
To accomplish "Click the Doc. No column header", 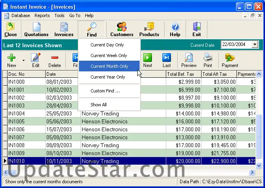I will (26, 74).
